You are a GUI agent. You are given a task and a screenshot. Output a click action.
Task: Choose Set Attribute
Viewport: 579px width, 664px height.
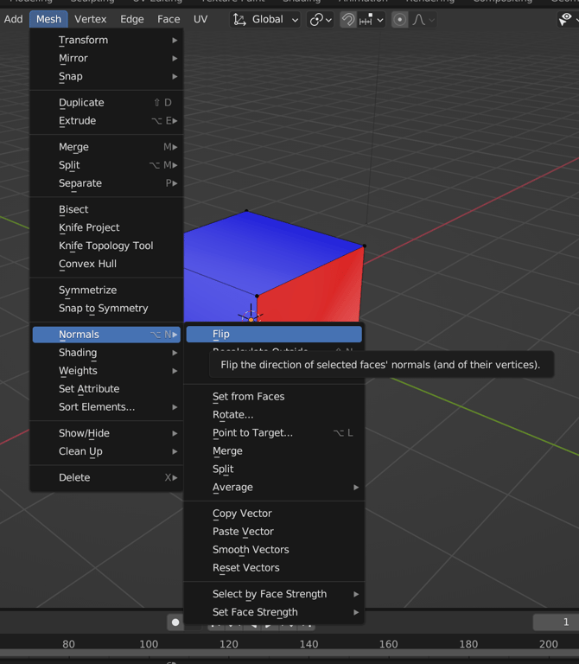pyautogui.click(x=106, y=389)
